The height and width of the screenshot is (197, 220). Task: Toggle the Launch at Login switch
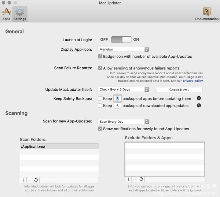tap(121, 40)
